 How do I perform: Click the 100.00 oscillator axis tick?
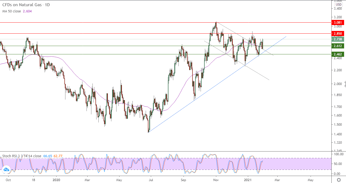coord(339,154)
